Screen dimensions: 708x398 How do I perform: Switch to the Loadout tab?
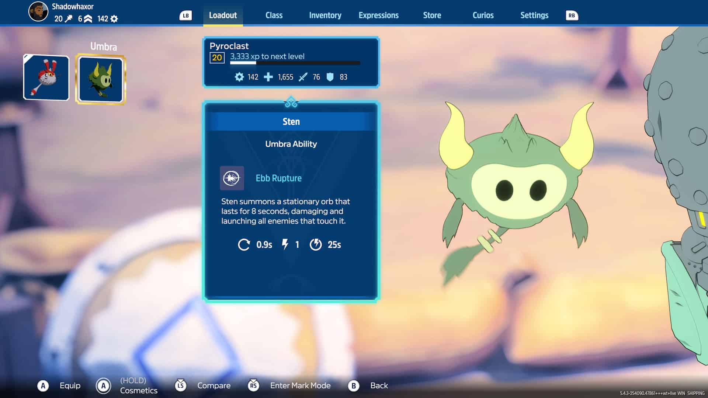click(223, 15)
